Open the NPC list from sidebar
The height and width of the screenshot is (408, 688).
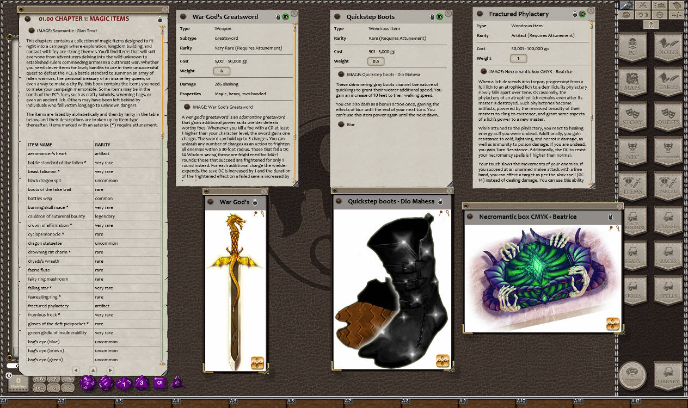(x=632, y=152)
